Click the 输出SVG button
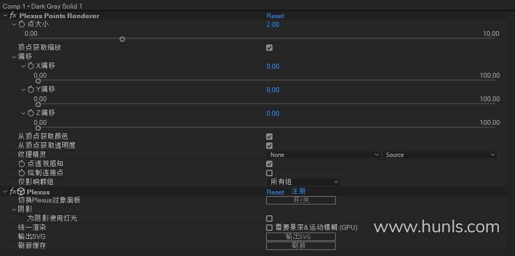The image size is (515, 256). (301, 237)
